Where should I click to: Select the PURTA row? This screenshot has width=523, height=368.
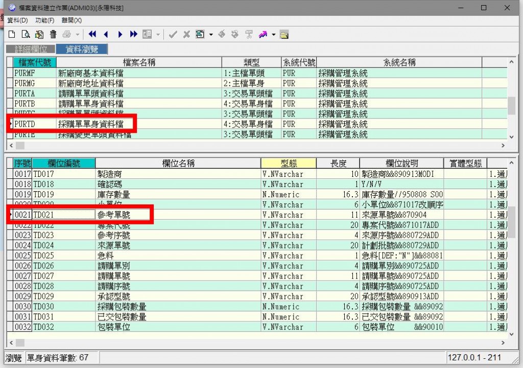257,93
